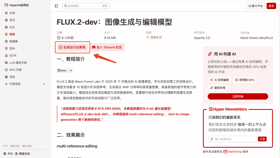Focus the 全站搜索 search field

point(83,6)
